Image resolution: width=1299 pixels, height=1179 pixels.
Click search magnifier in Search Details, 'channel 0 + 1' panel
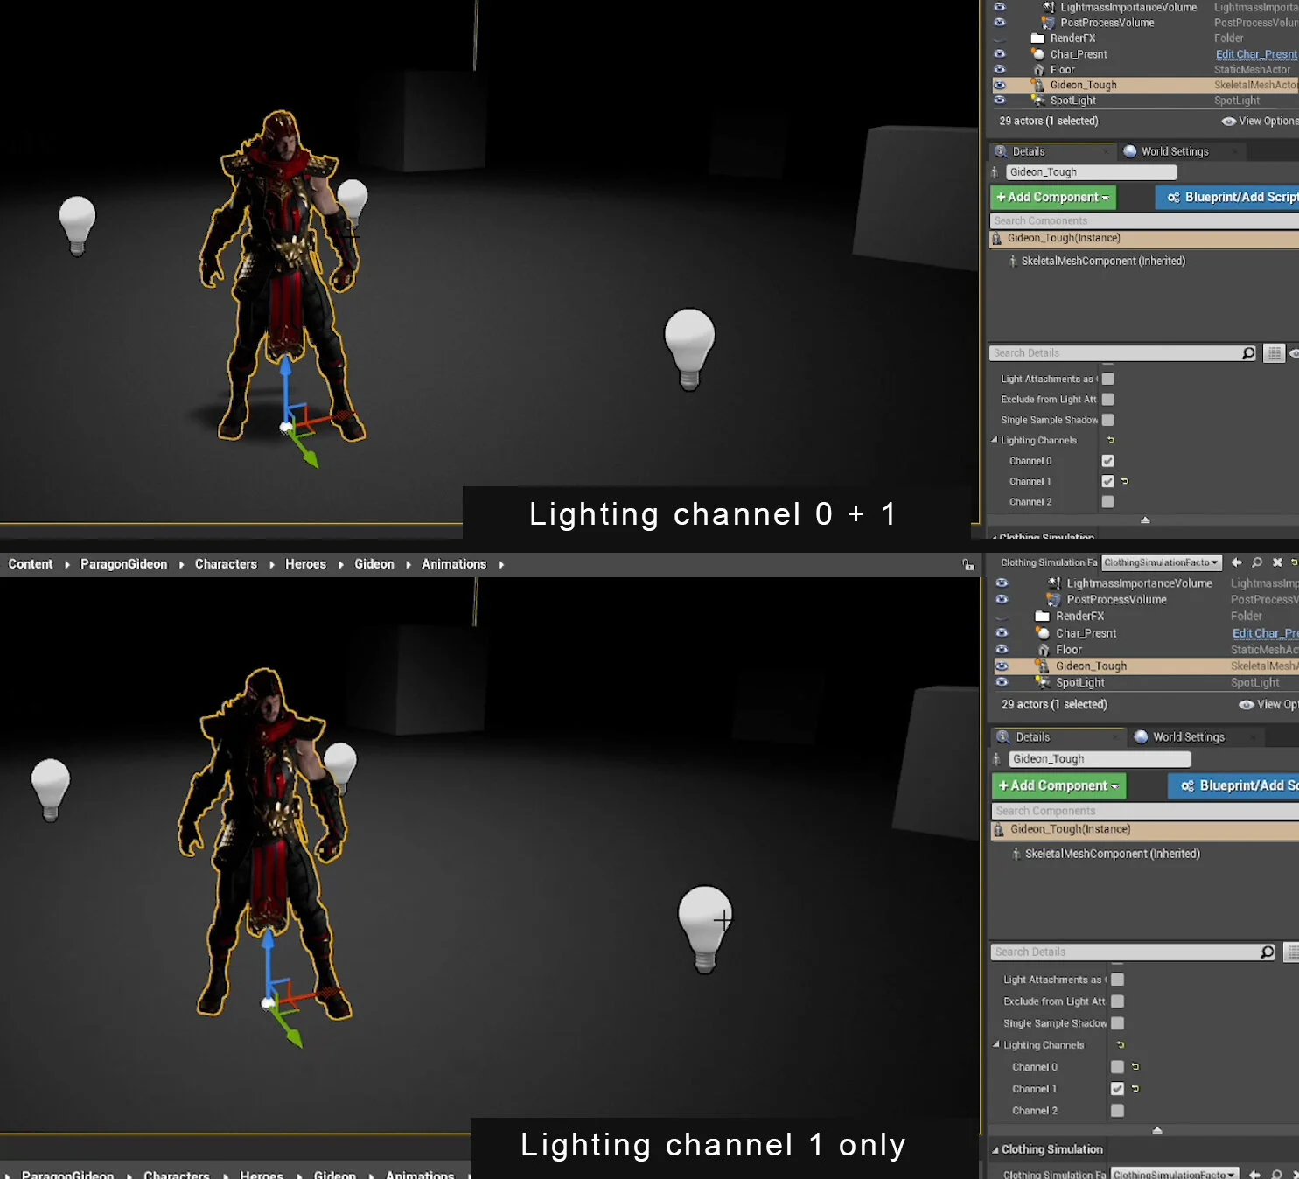pos(1248,353)
